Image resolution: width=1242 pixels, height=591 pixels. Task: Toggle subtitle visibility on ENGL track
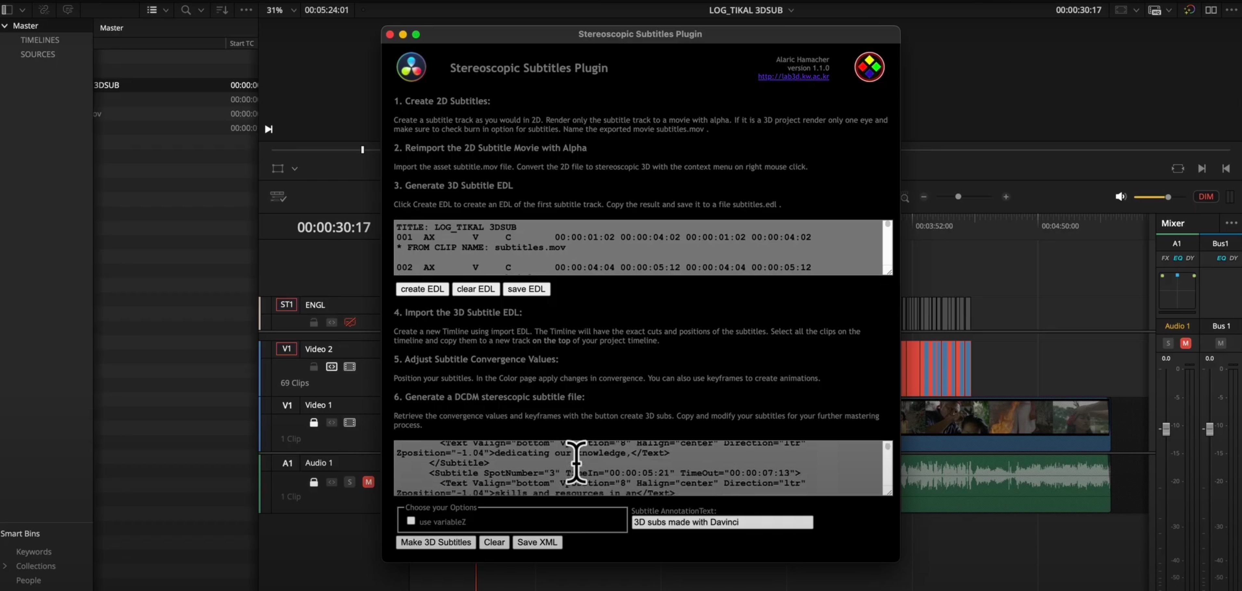coord(350,322)
